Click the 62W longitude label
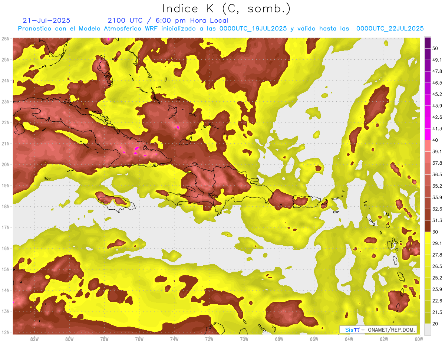Image resolution: width=445 pixels, height=344 pixels. pyautogui.click(x=384, y=339)
